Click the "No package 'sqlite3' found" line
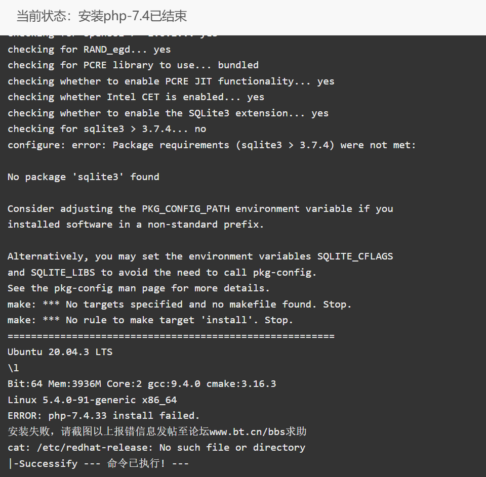Image resolution: width=486 pixels, height=477 pixels. click(x=84, y=177)
